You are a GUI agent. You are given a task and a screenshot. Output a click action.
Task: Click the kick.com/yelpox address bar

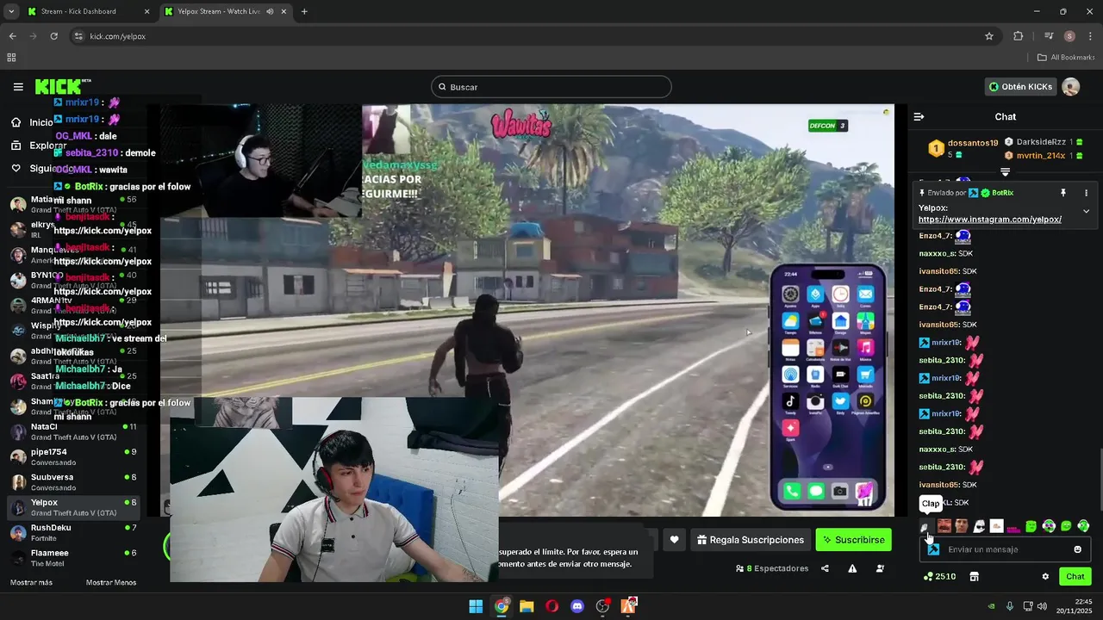(534, 36)
